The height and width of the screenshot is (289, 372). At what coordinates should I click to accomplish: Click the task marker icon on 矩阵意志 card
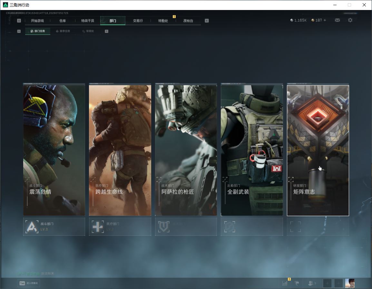(291, 179)
